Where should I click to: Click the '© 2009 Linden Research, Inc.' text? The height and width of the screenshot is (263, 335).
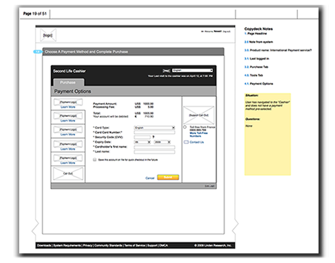(x=213, y=245)
